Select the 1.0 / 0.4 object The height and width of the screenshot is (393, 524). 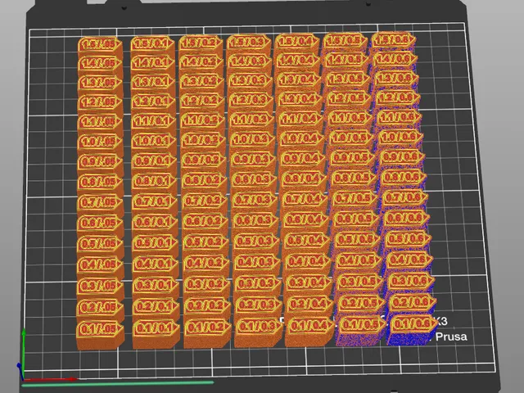point(302,138)
